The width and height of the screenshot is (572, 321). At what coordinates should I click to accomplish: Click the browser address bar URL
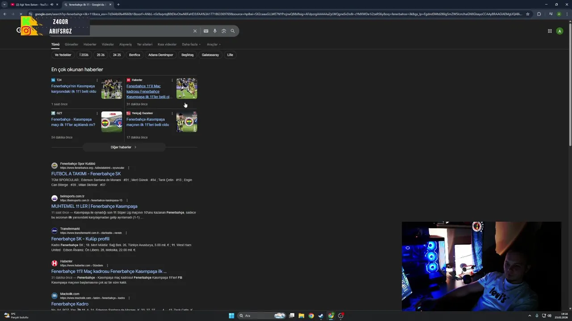[x=278, y=14]
